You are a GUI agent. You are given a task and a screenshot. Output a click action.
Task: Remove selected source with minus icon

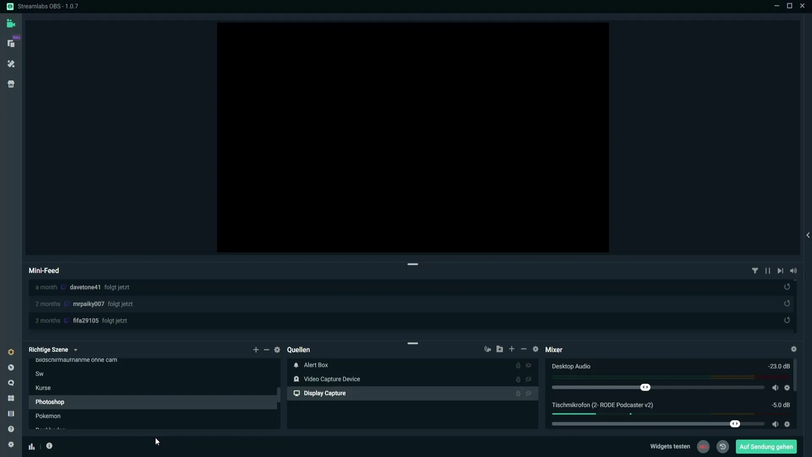pos(524,349)
